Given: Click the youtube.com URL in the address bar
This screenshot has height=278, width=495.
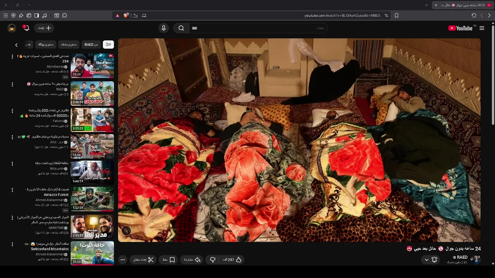Looking at the screenshot, I should [342, 15].
